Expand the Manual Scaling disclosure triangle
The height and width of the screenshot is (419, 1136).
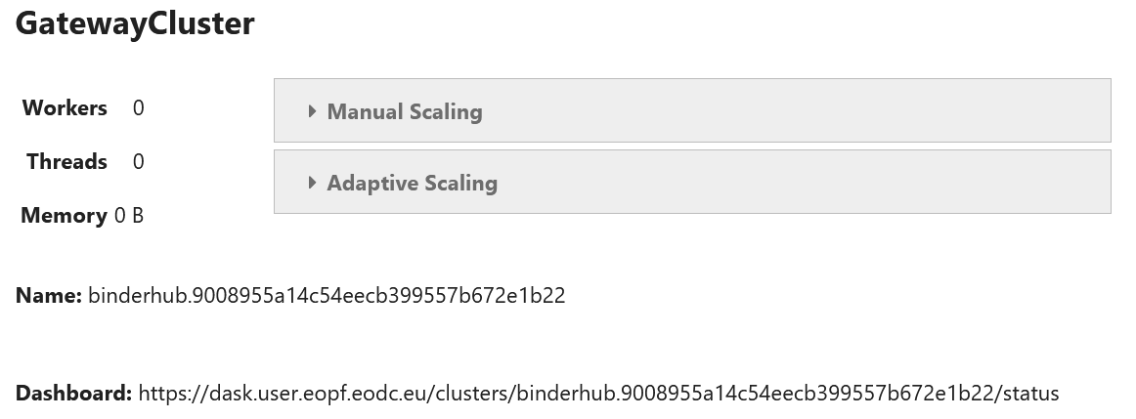(x=312, y=111)
